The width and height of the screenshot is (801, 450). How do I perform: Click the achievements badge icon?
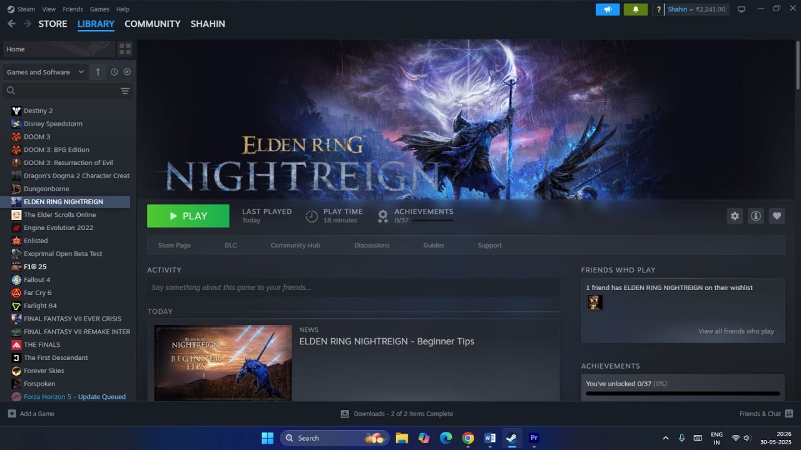[383, 216]
